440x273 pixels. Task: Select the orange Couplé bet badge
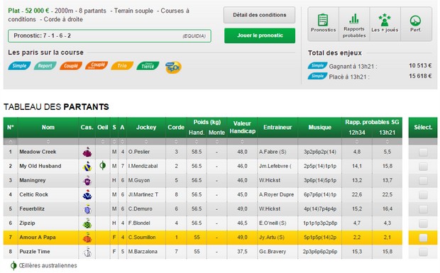tap(71, 66)
